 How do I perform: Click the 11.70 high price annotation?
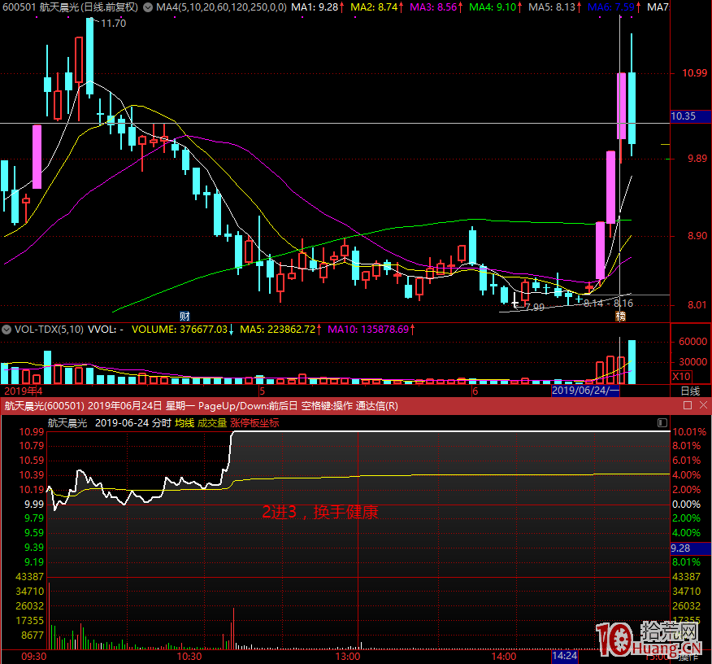(x=113, y=23)
